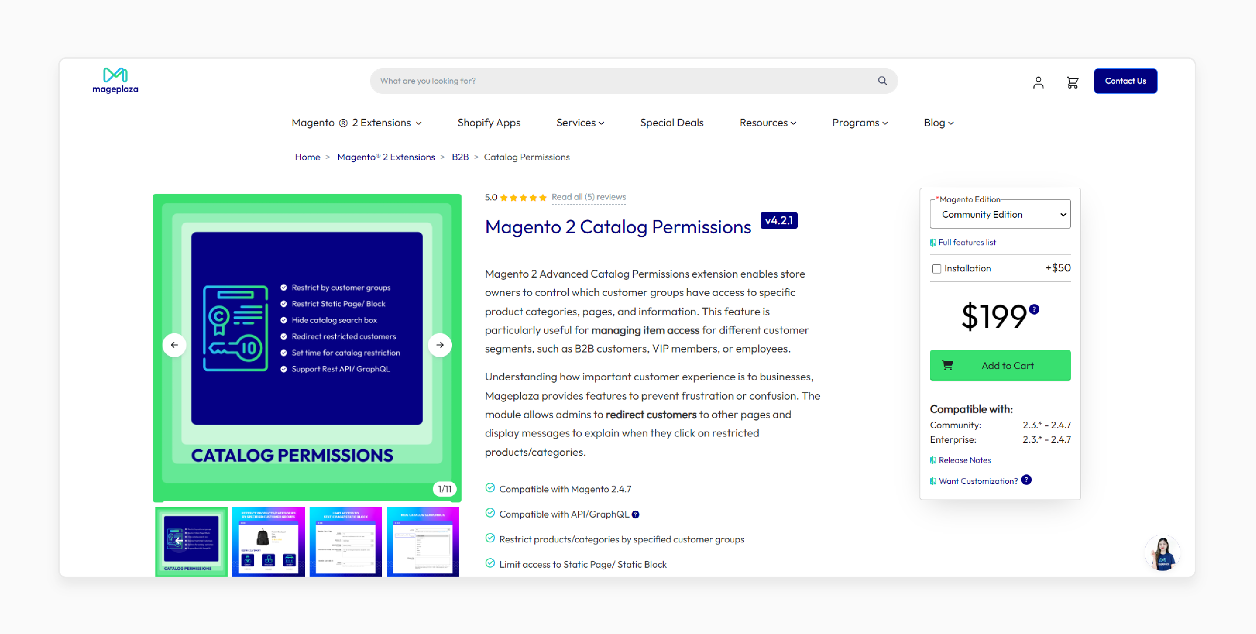
Task: Open the Mageplaza logo home link
Action: click(115, 81)
